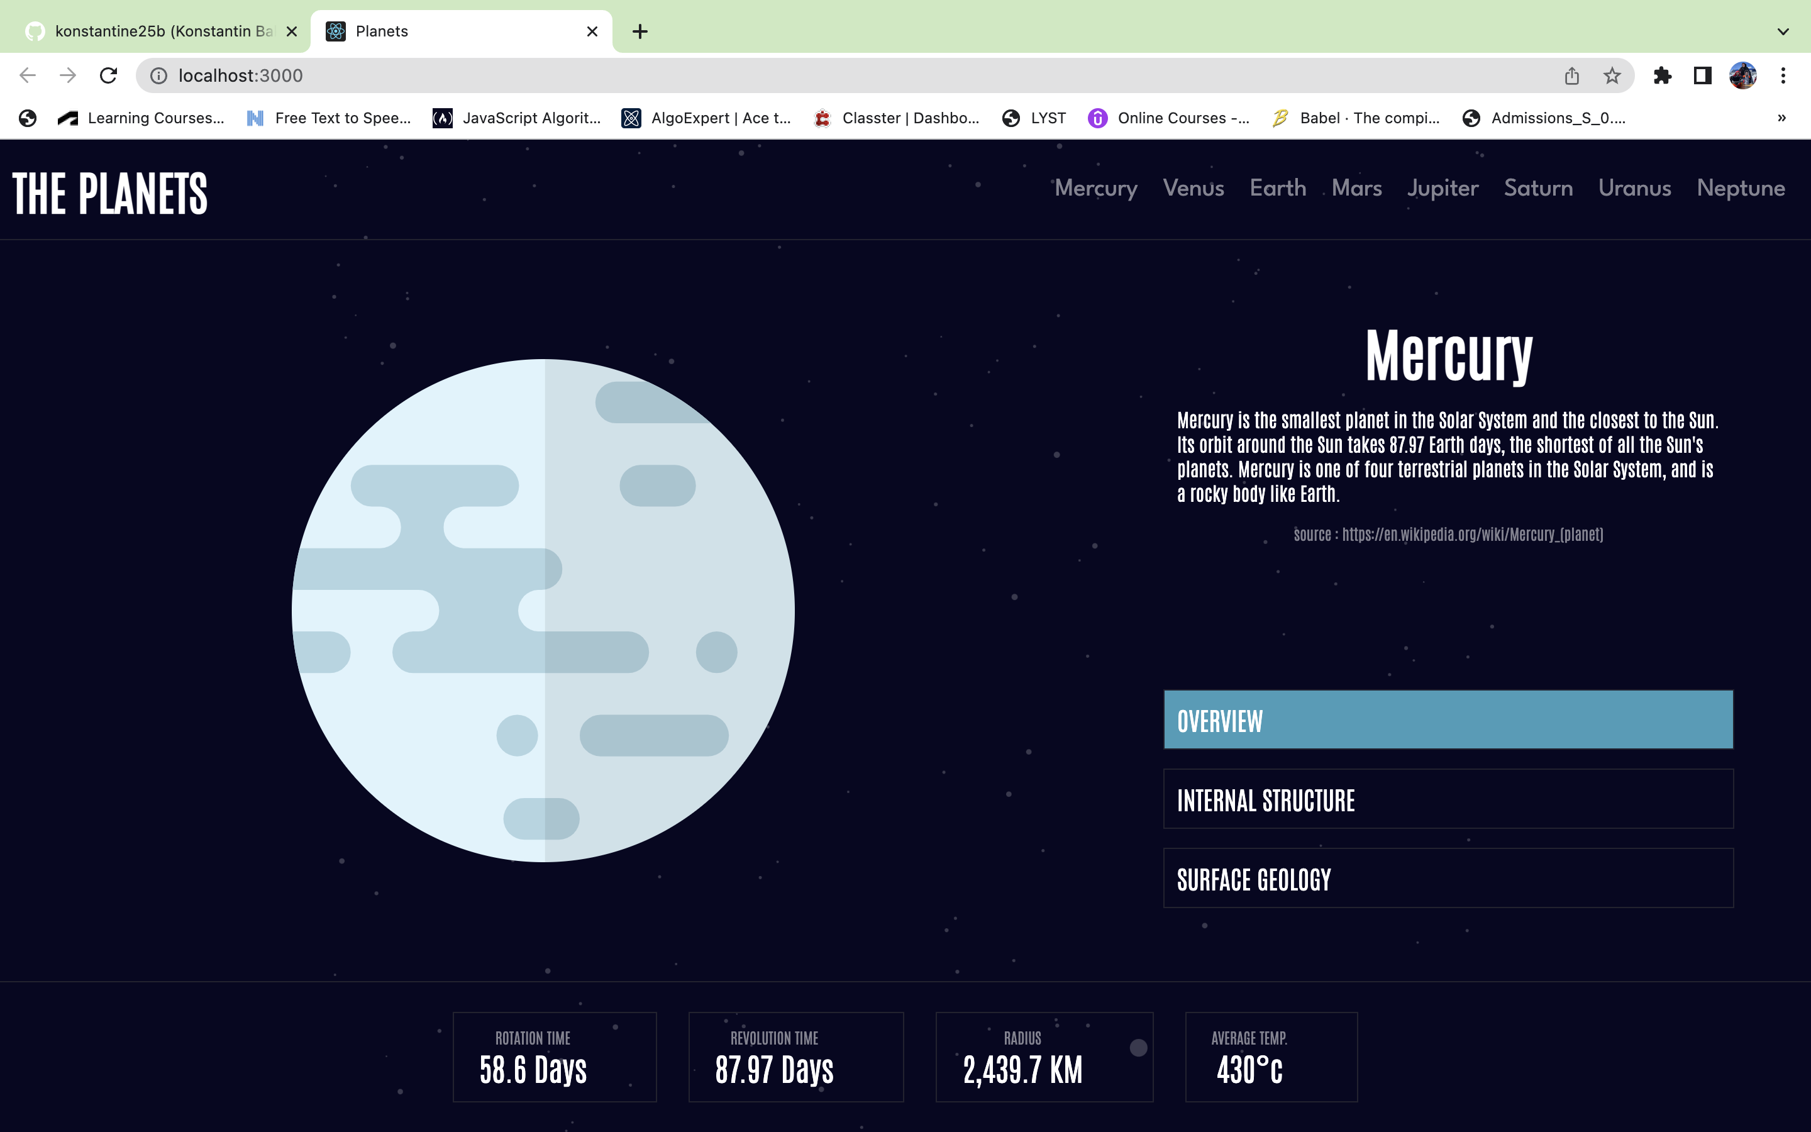The width and height of the screenshot is (1811, 1132).
Task: Click THE PLANETS site logo
Action: 110,193
